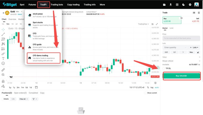Screen dimensions: 203x115
Task: Expand the chart to fullscreen
Action: (157, 24)
